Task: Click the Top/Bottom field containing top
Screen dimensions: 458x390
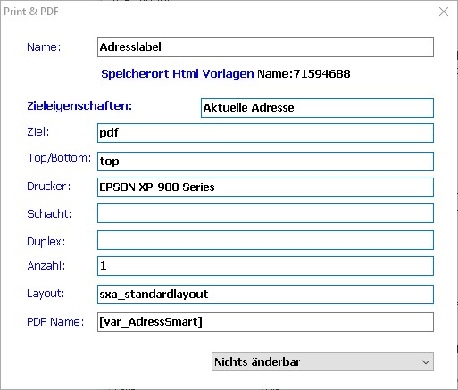Action: click(265, 162)
